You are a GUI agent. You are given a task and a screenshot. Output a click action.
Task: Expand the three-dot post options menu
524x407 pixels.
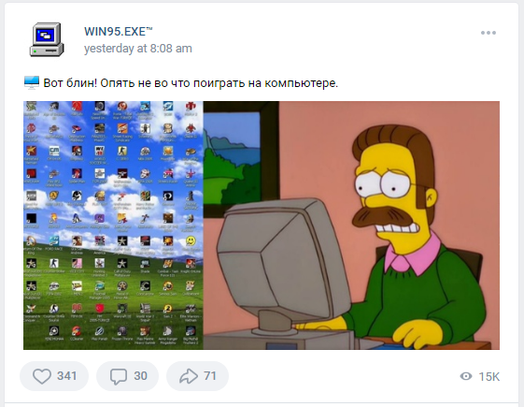tap(489, 33)
